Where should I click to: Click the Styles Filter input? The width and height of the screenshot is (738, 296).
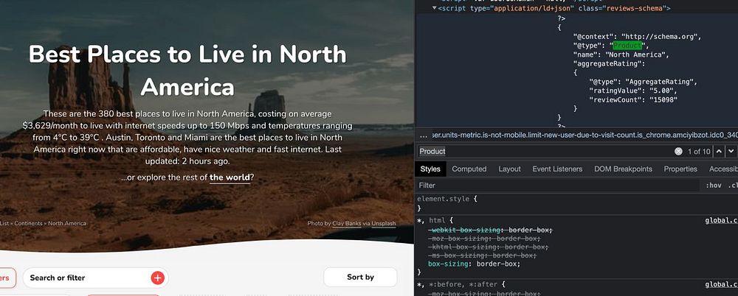(x=558, y=186)
